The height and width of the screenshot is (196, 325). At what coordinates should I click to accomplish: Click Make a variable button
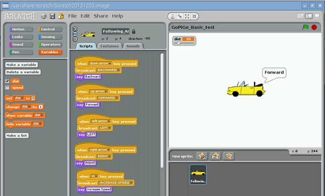[22, 65]
